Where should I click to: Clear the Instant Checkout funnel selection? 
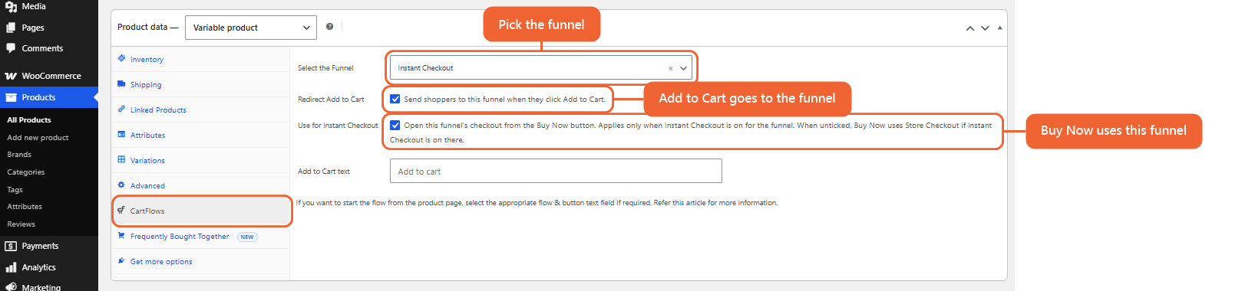pyautogui.click(x=670, y=68)
